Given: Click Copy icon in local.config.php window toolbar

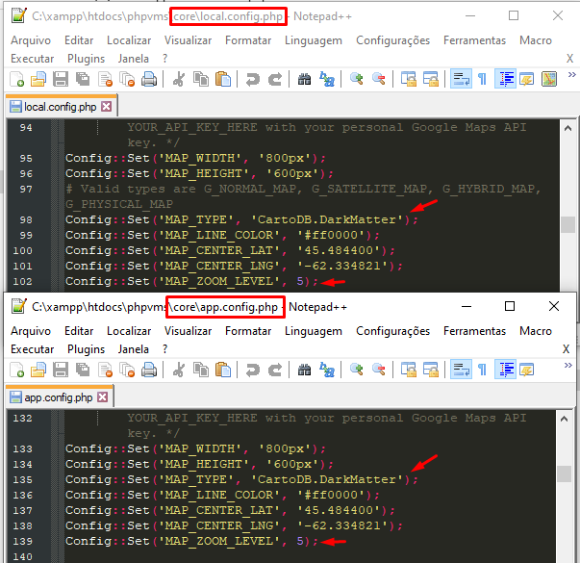Looking at the screenshot, I should 201,79.
